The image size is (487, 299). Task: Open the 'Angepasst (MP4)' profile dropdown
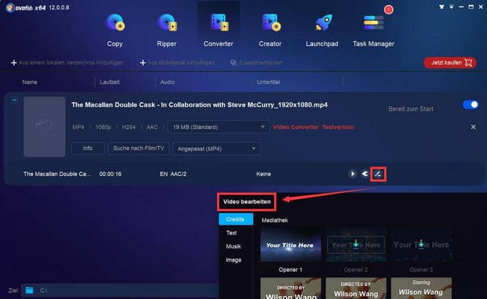pos(216,148)
